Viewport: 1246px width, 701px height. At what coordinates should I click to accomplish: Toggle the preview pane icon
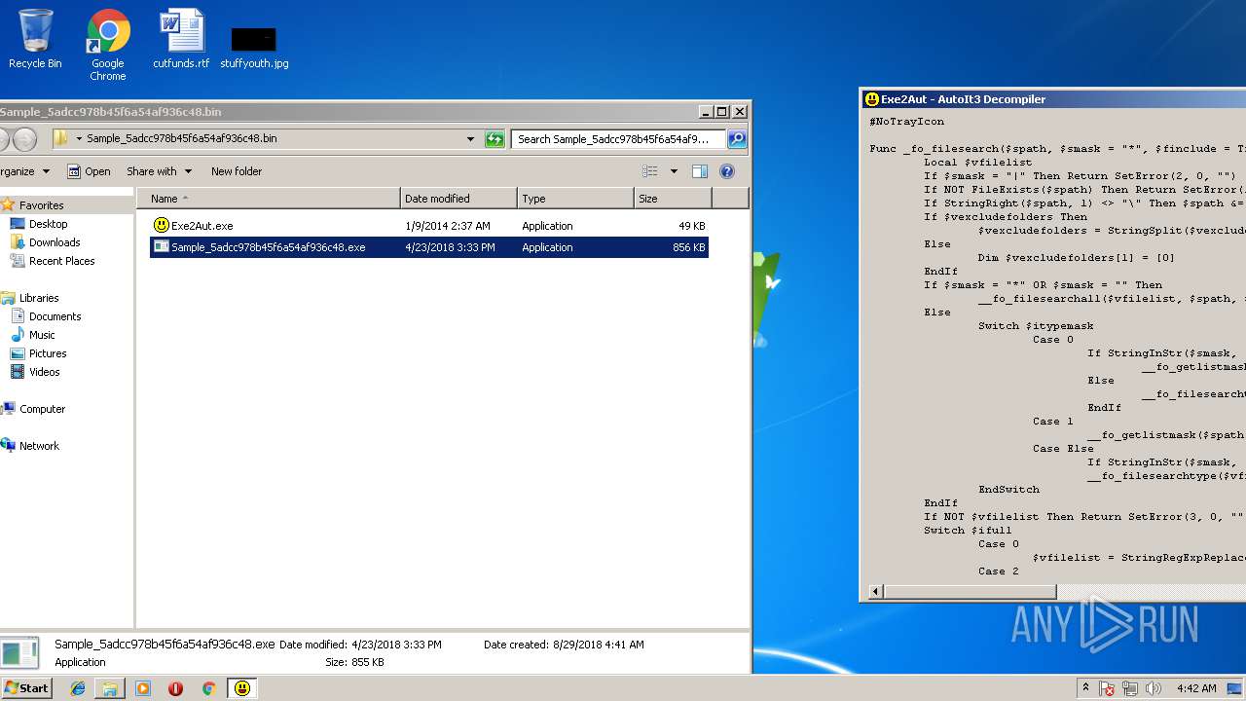699,171
